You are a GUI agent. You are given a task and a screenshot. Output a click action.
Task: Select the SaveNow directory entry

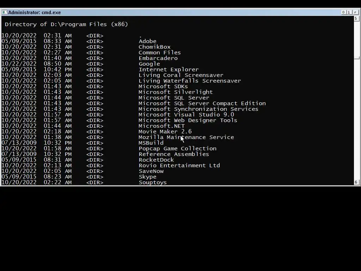tap(151, 171)
